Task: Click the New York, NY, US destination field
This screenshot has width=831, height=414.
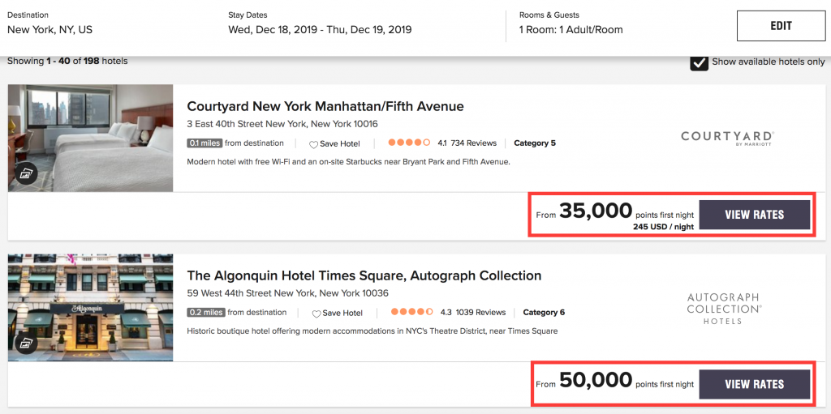Action: tap(50, 30)
